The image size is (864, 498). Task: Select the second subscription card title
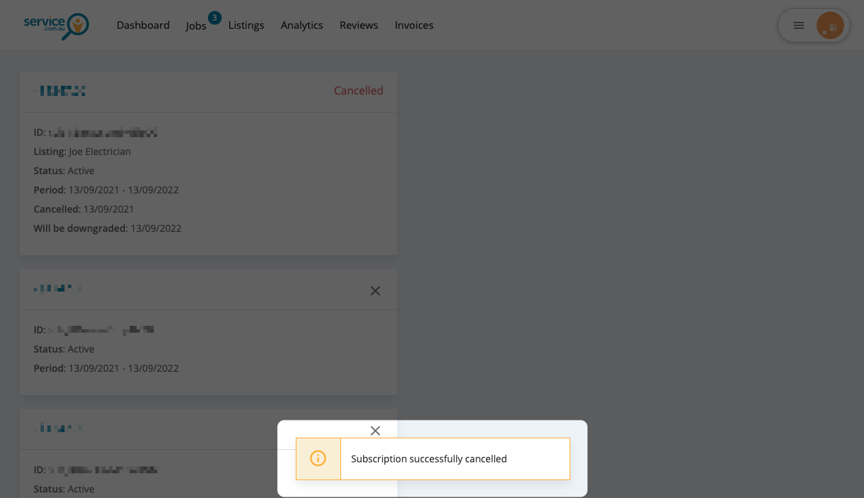pos(58,289)
